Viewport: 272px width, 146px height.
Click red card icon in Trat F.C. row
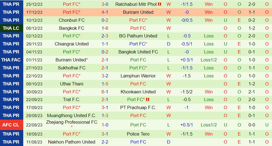click(147, 100)
